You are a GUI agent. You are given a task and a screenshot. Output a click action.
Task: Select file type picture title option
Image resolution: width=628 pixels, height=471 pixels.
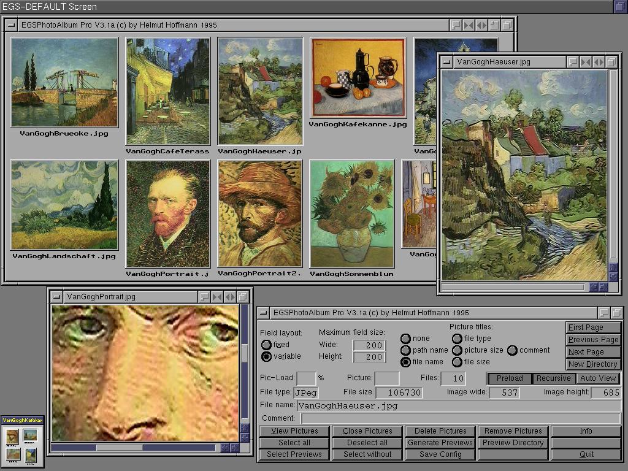(457, 339)
